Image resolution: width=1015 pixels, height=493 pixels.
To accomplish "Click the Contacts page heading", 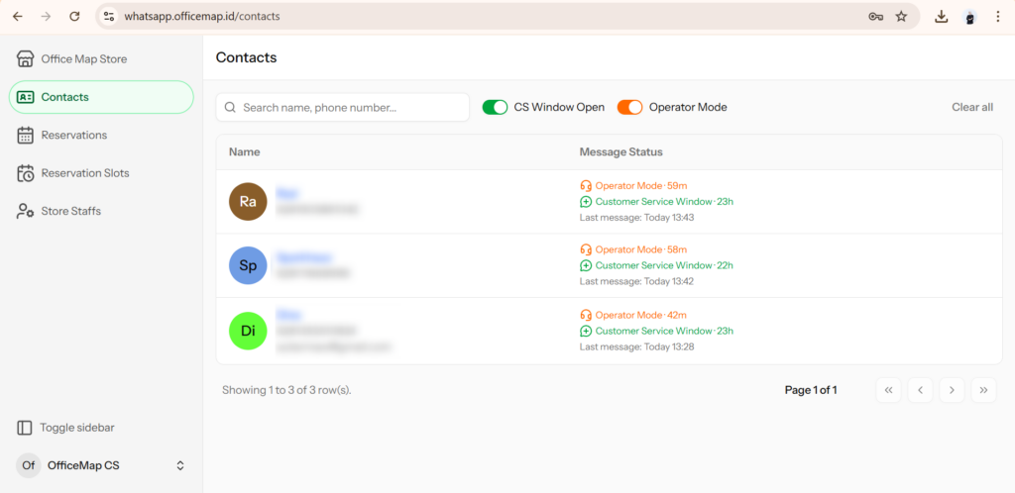I will coord(246,57).
